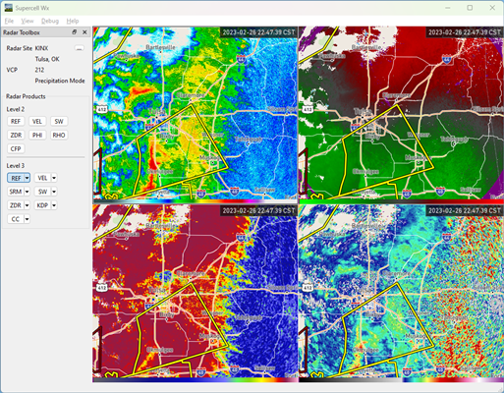Select Level 2 RHO product
Viewport: 504px width, 393px height.
pos(59,136)
